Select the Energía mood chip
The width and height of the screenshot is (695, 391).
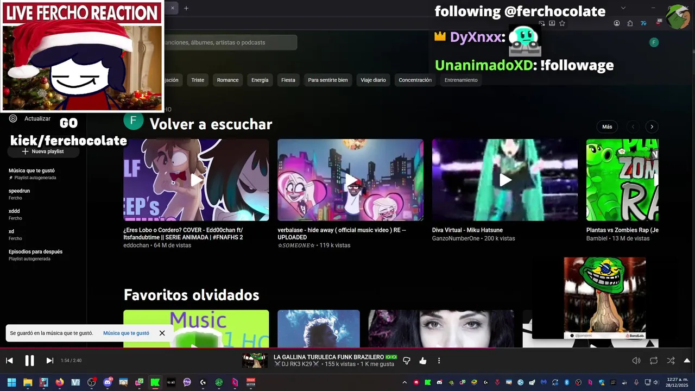tap(260, 80)
